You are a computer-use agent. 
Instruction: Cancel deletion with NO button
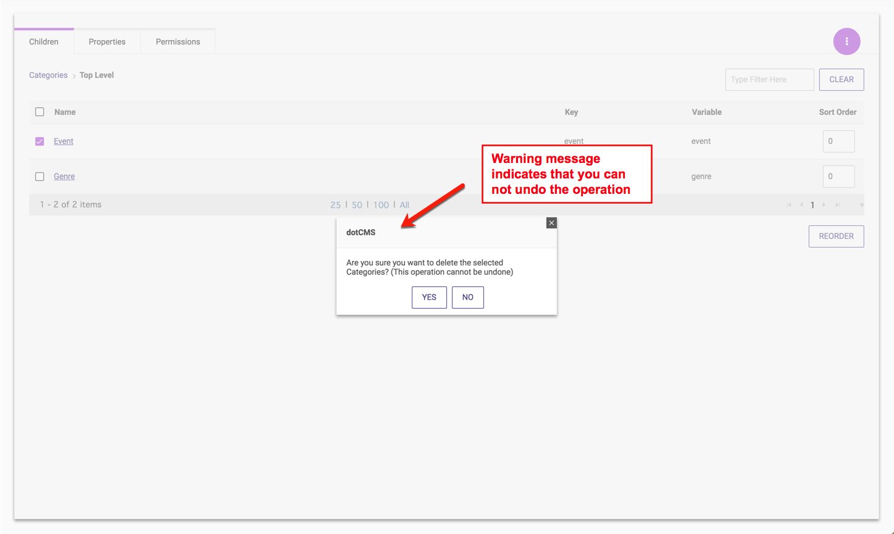point(467,298)
